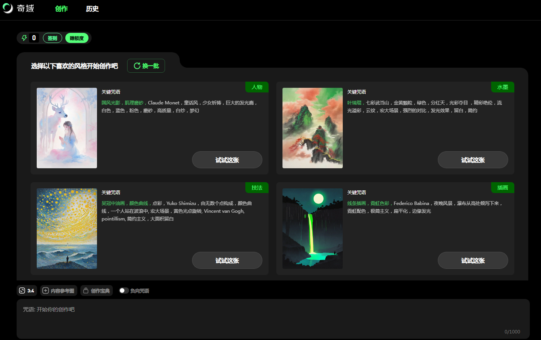Open the 创作宝典 guide
Screen dimensions: 541x340
(97, 290)
